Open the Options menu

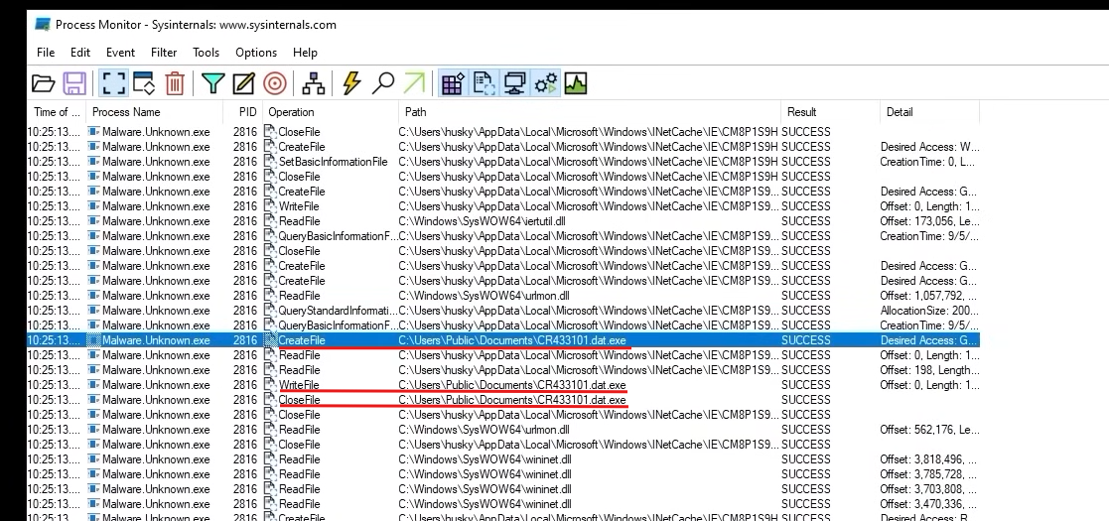256,53
